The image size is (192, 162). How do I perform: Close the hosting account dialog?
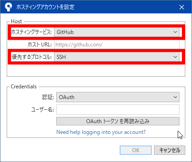click(x=182, y=7)
